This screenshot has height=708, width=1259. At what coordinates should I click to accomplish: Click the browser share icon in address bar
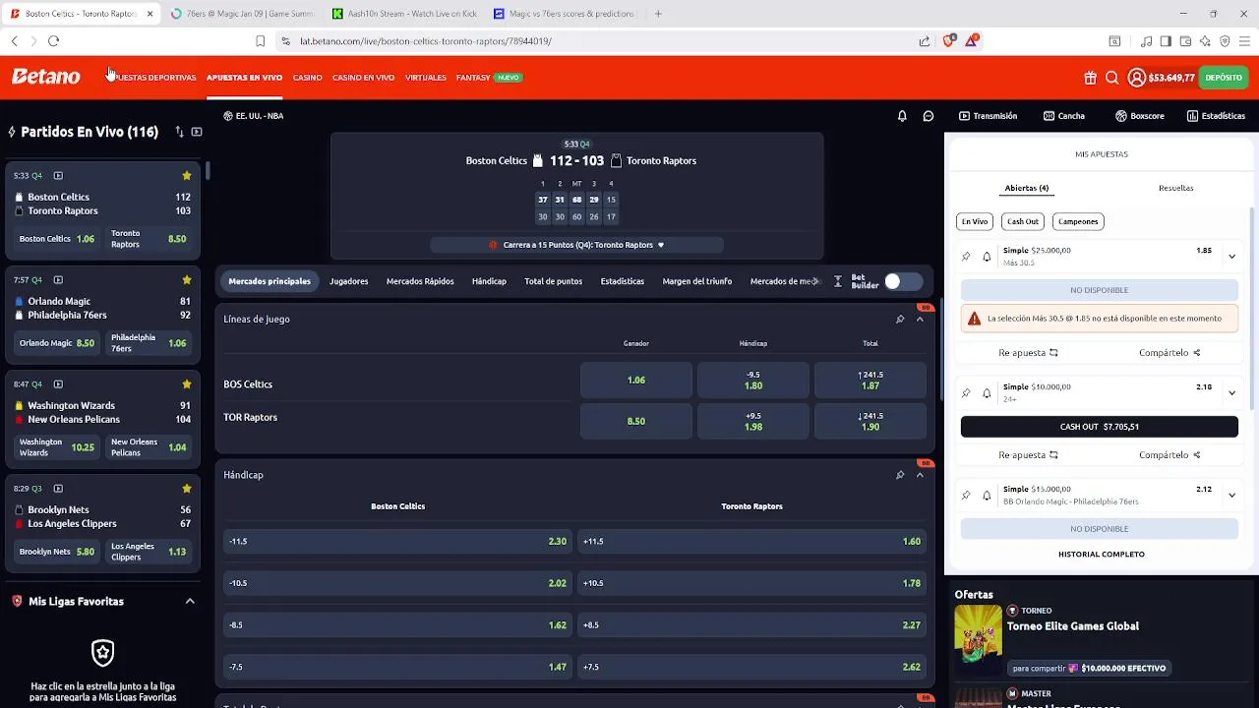point(925,41)
